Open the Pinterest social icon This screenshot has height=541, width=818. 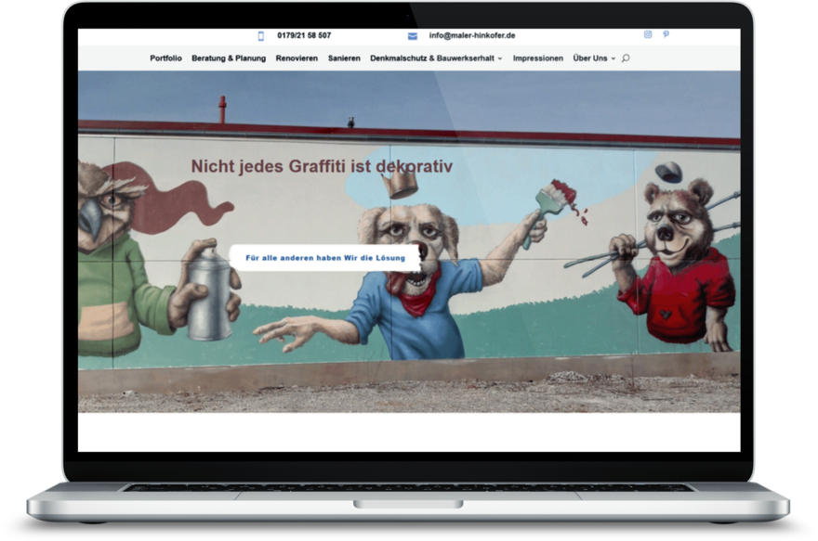[x=666, y=34]
